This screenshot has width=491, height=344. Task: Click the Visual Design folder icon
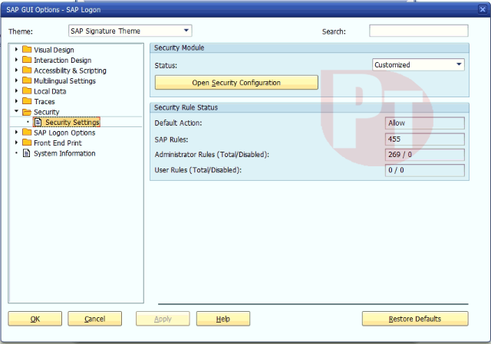click(27, 49)
